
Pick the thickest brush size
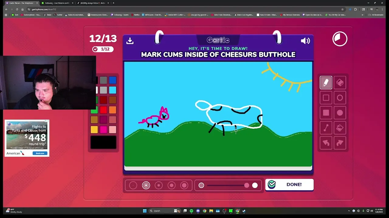coord(184,185)
